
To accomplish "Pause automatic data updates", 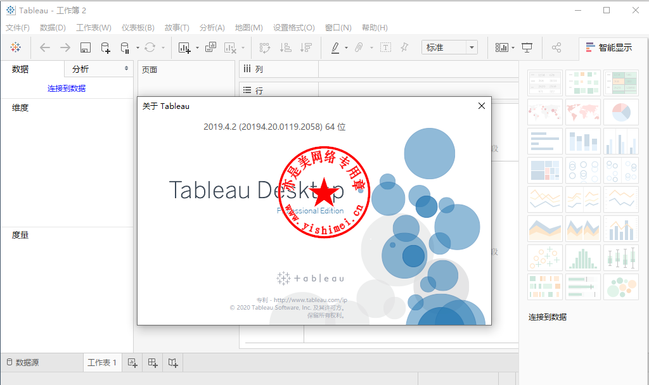I will coord(125,47).
